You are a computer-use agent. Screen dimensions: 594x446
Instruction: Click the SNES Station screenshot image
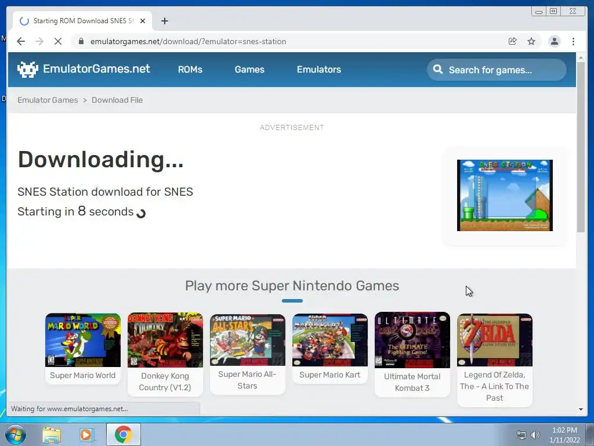click(x=505, y=195)
